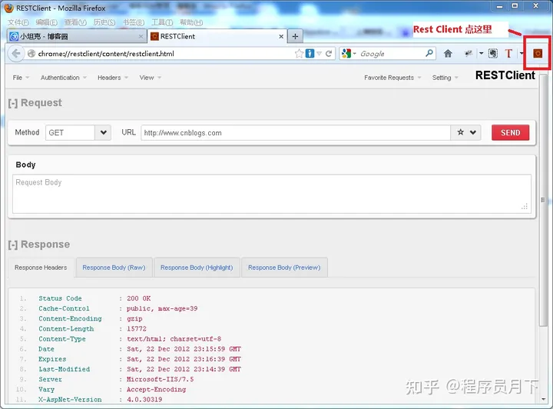Open the 编辑(E) menu

[47, 22]
